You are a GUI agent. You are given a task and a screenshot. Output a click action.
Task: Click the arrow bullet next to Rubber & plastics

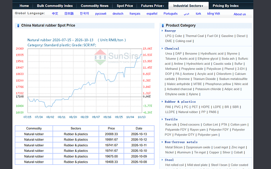pyautogui.click(x=162, y=102)
